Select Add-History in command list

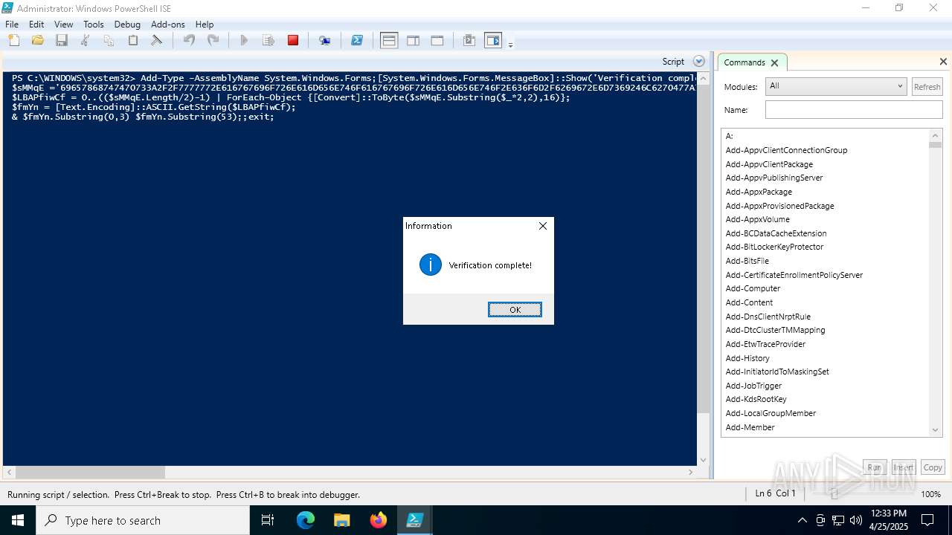[x=747, y=358]
